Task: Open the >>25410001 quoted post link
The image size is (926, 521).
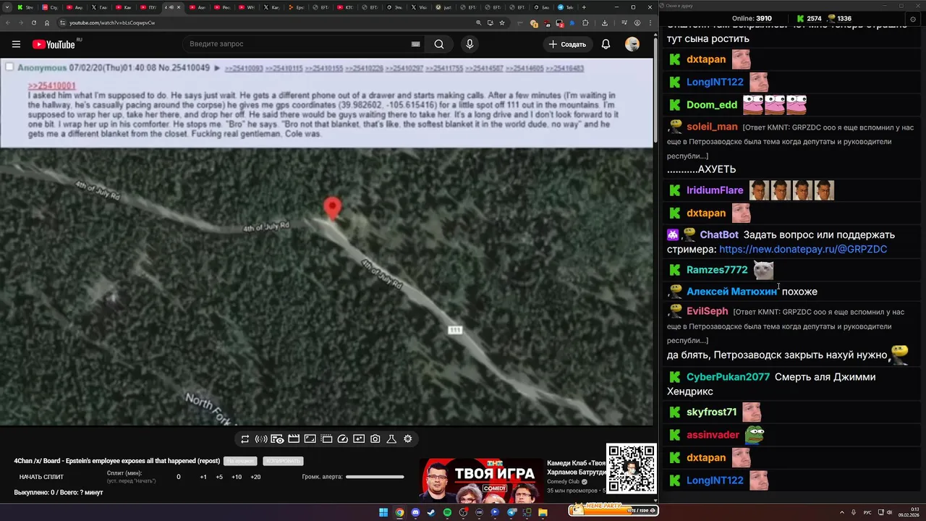Action: point(51,85)
